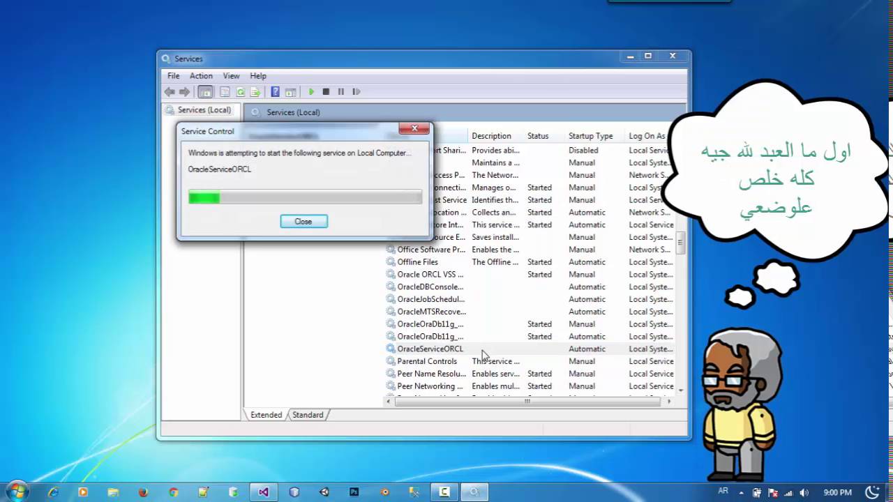The height and width of the screenshot is (502, 893).
Task: Open Photoshop from taskbar
Action: 354,492
